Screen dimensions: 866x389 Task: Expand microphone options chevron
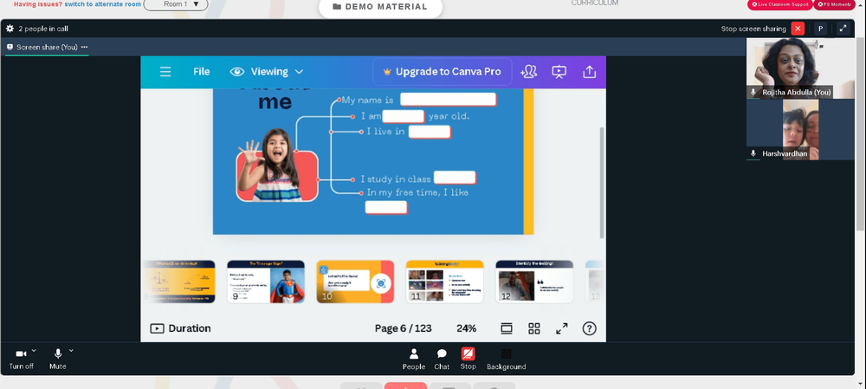[71, 350]
